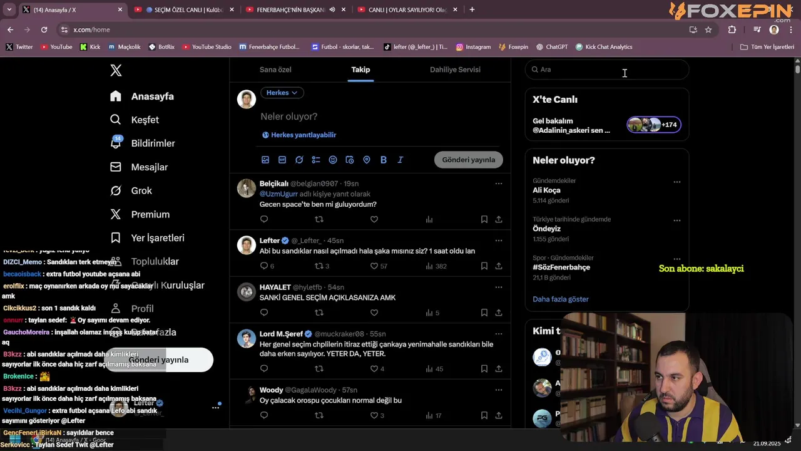
Task: Go back in browser
Action: [x=10, y=29]
